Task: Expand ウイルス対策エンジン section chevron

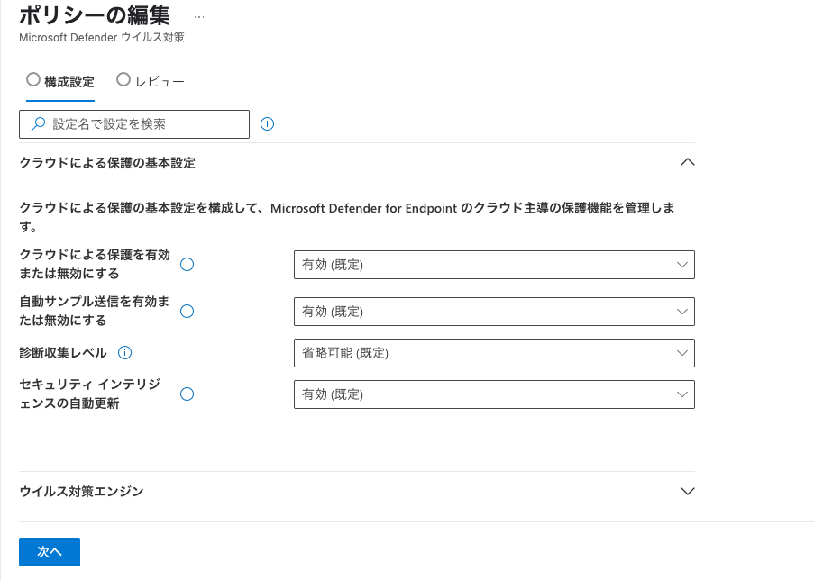Action: 687,491
